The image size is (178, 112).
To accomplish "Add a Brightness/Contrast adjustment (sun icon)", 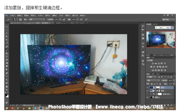I will tap(153, 64).
